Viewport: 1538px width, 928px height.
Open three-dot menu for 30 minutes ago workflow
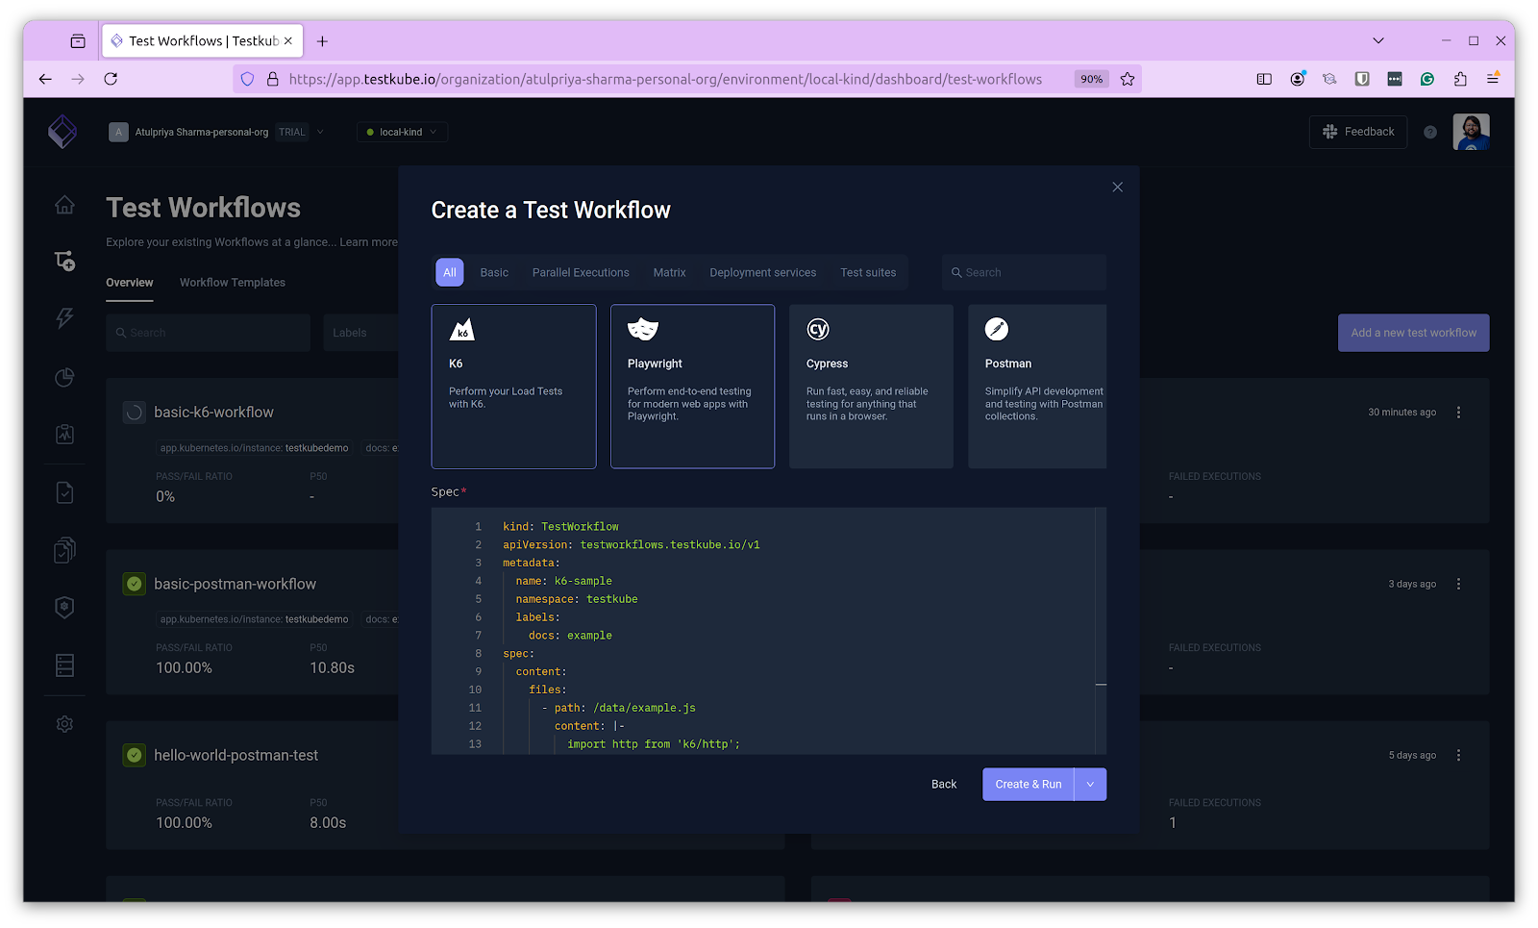[1458, 413]
